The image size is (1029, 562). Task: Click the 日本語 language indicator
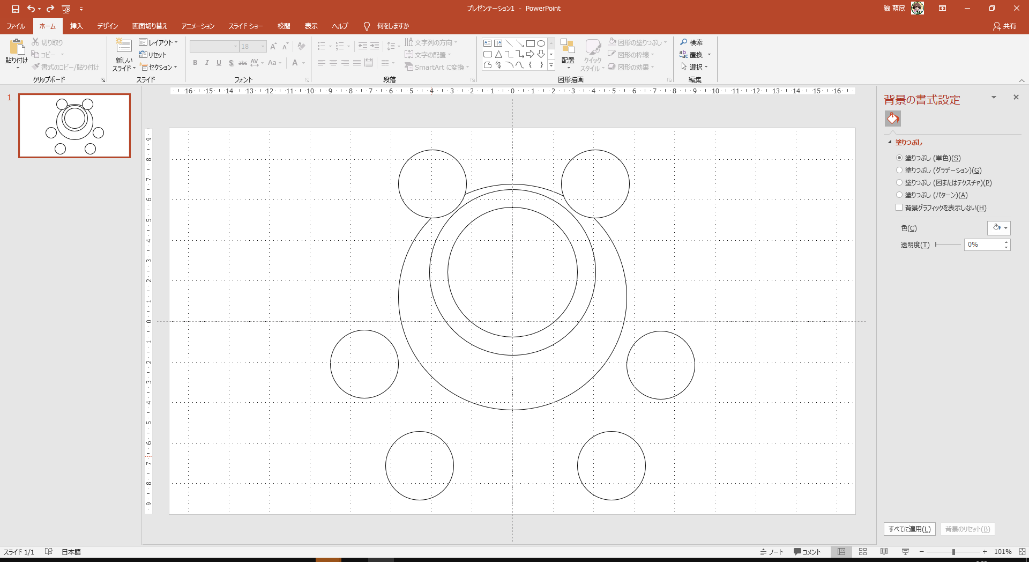71,552
